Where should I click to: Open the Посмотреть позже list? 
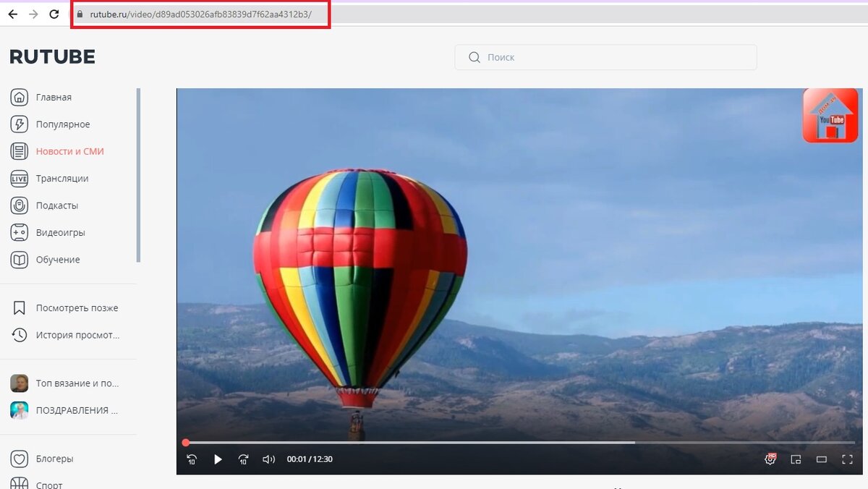coord(77,308)
